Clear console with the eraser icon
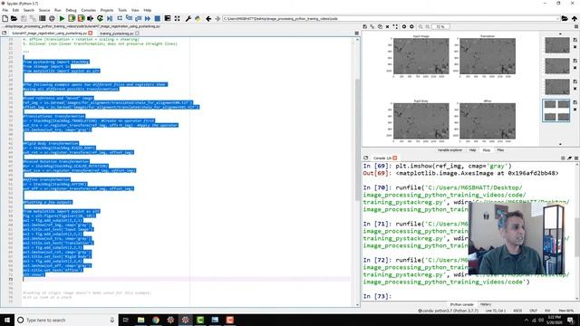The height and width of the screenshot is (326, 580). (570, 158)
